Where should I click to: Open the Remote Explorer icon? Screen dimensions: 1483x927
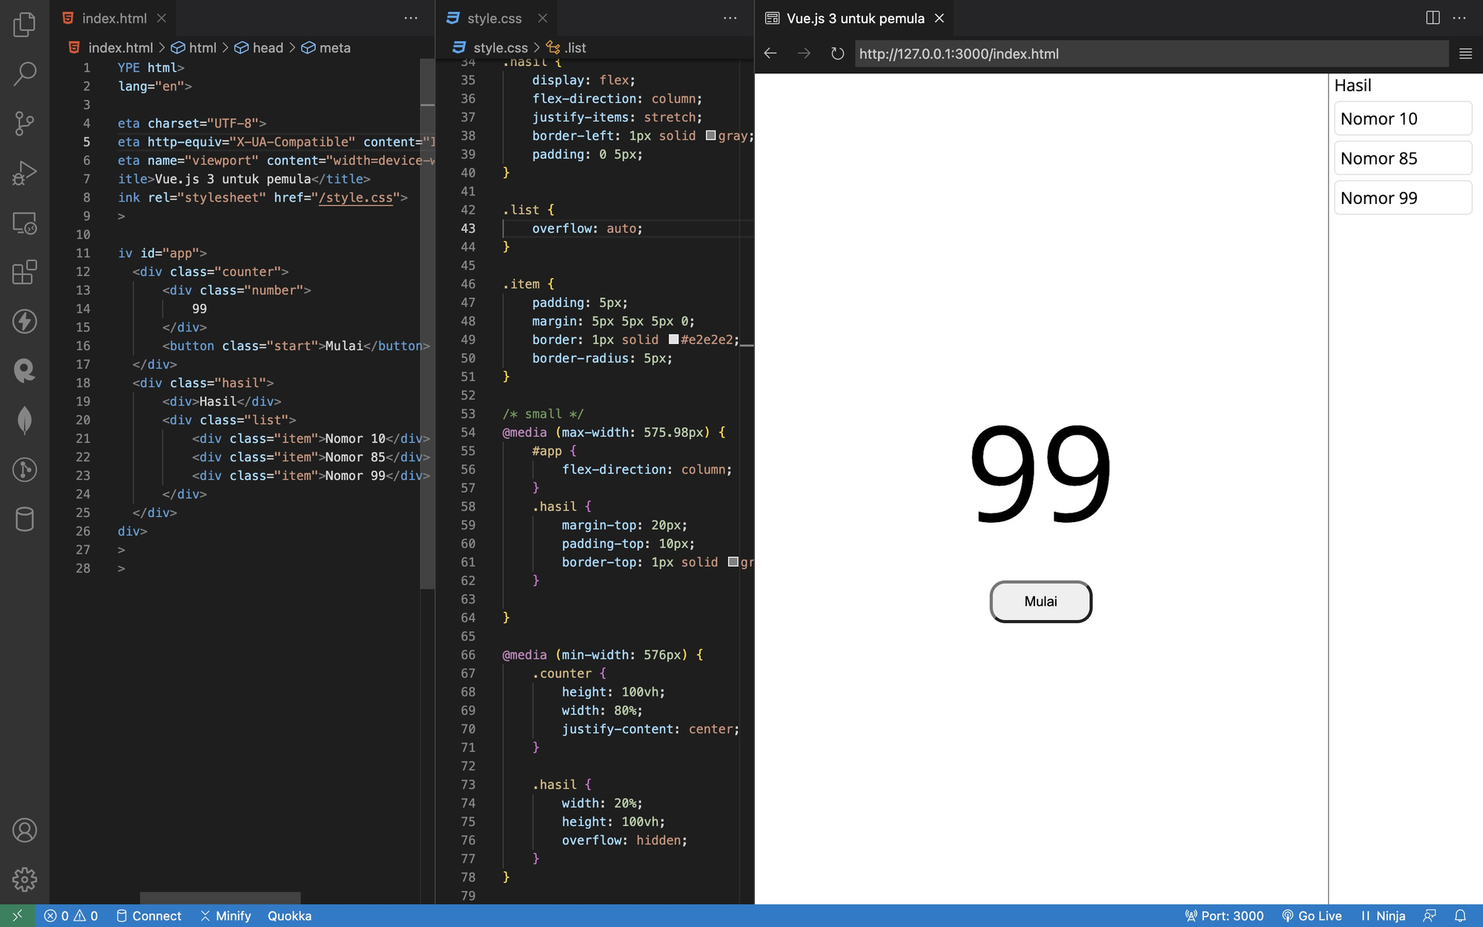coord(24,222)
